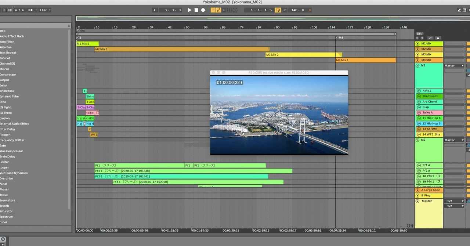Jump to previous locator arrow
The height and width of the screenshot is (246, 470).
tap(417, 38)
